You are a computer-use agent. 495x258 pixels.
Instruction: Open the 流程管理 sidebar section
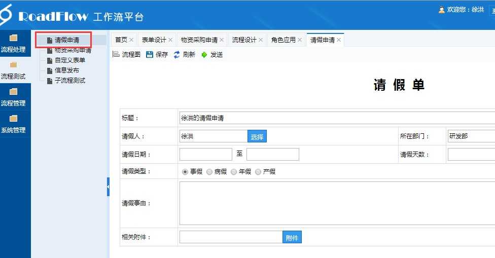pyautogui.click(x=13, y=97)
